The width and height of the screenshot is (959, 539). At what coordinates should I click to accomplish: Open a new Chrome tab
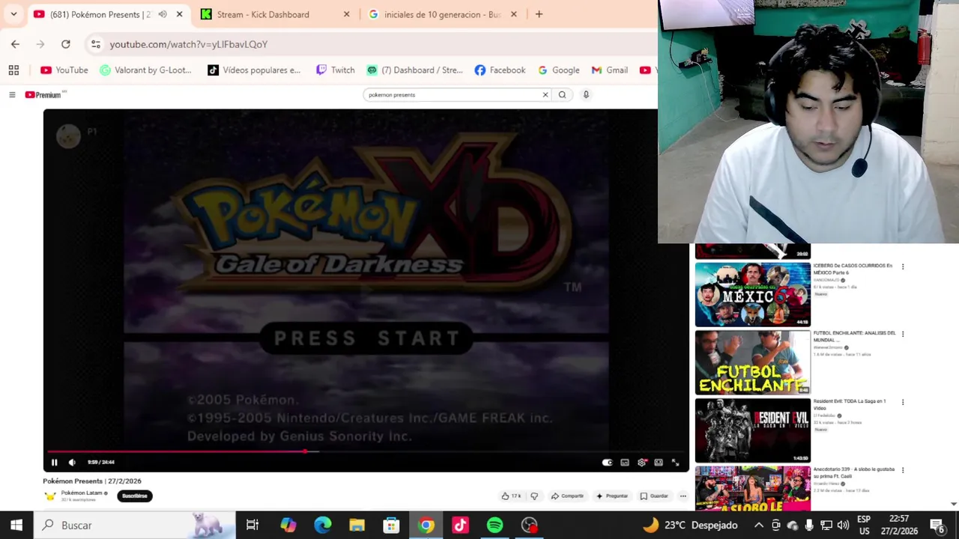click(539, 14)
